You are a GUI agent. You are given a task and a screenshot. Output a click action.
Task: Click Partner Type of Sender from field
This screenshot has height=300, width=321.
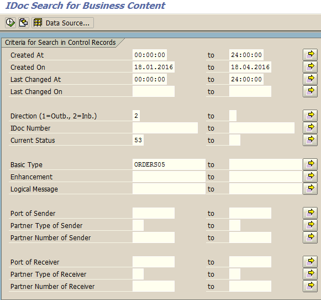(x=138, y=225)
